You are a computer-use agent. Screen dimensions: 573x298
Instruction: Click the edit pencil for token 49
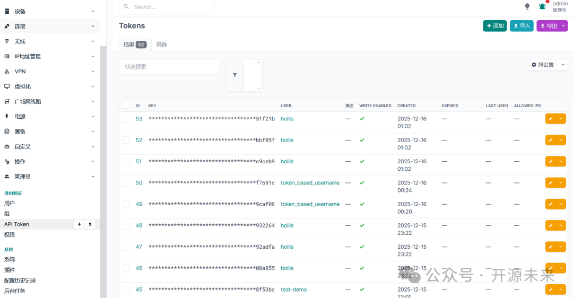coord(551,204)
